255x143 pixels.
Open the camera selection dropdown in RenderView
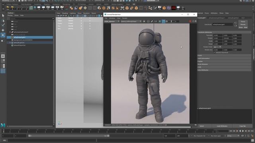click(x=131, y=21)
